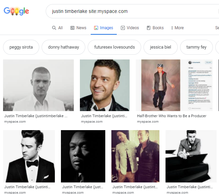Click the search magnifier All icon
The image size is (219, 194).
tap(54, 28)
